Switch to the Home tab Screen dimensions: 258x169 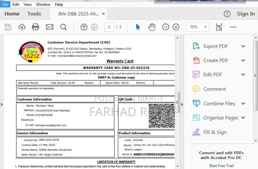(x=12, y=14)
